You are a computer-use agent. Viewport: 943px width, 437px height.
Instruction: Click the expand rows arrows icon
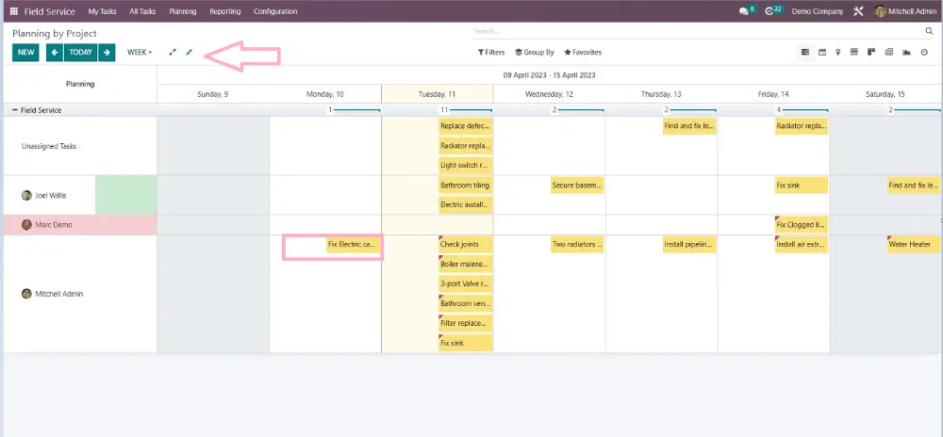point(173,53)
